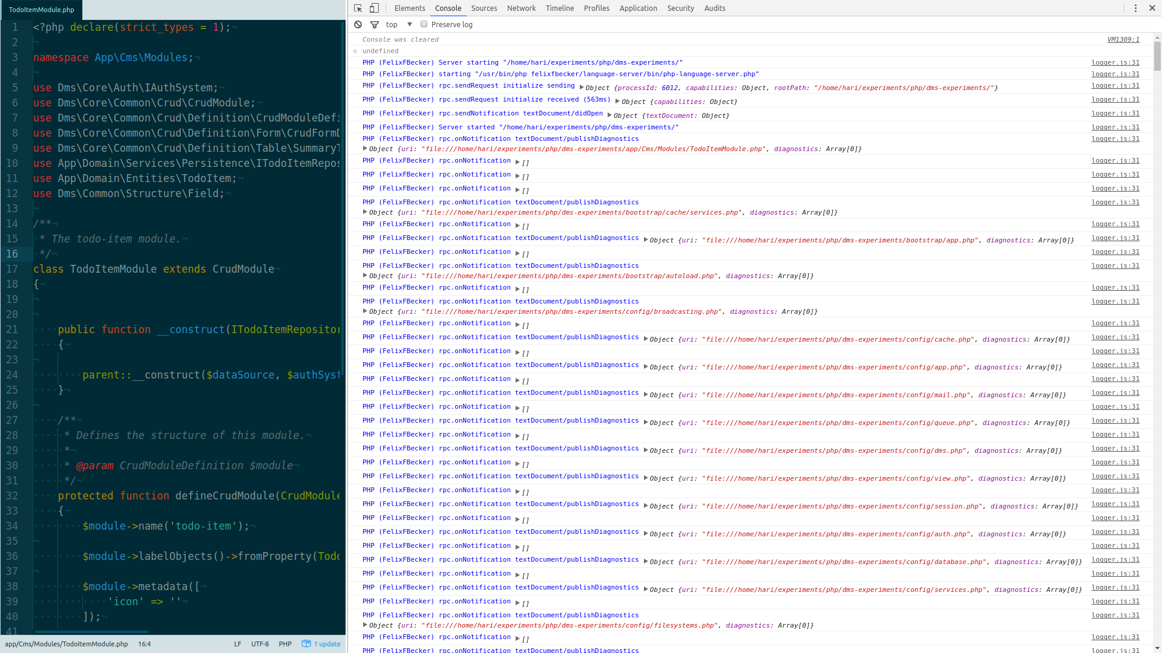Toggle the device toolbar icon
This screenshot has width=1162, height=653.
(374, 8)
